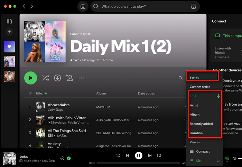Image resolution: width=242 pixels, height=167 pixels.
Task: Open Alligator Bites Never Heal album
Action: click(114, 146)
